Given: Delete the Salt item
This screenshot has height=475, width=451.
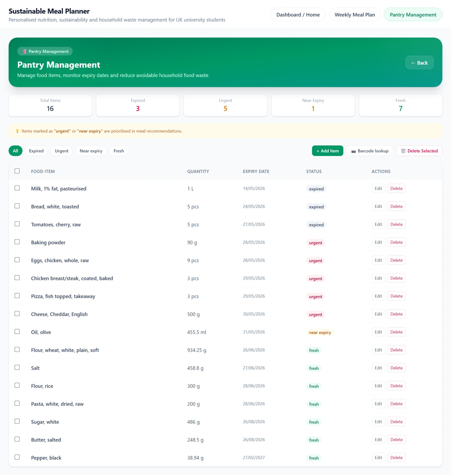Looking at the screenshot, I should pos(396,368).
